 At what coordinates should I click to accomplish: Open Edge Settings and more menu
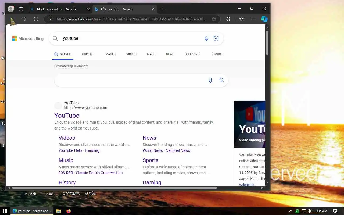click(253, 19)
